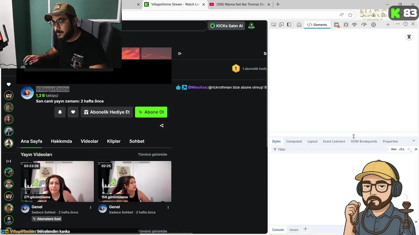
Task: Open the Console panel icon with warning
Action: point(337,24)
